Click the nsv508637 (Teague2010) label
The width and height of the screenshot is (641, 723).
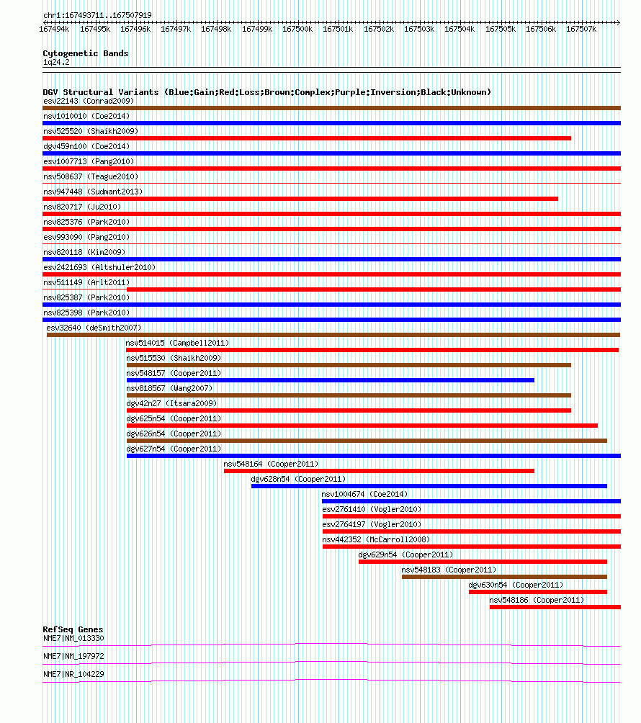point(91,176)
